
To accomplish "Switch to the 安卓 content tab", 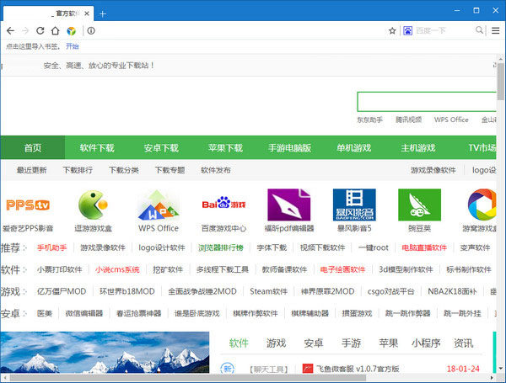I will 314,343.
